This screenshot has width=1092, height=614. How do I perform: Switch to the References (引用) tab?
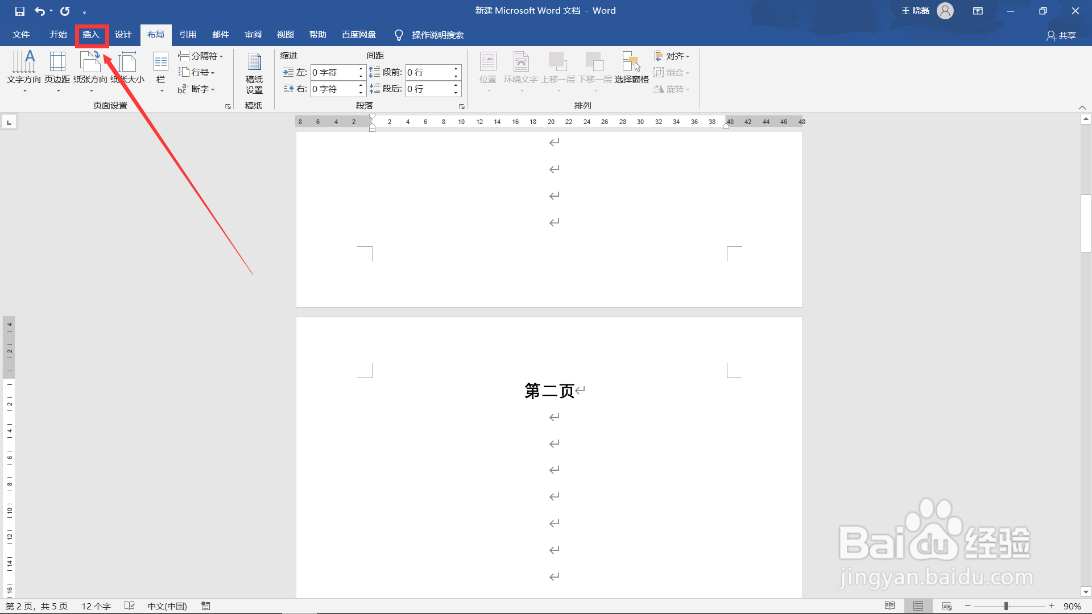(188, 35)
